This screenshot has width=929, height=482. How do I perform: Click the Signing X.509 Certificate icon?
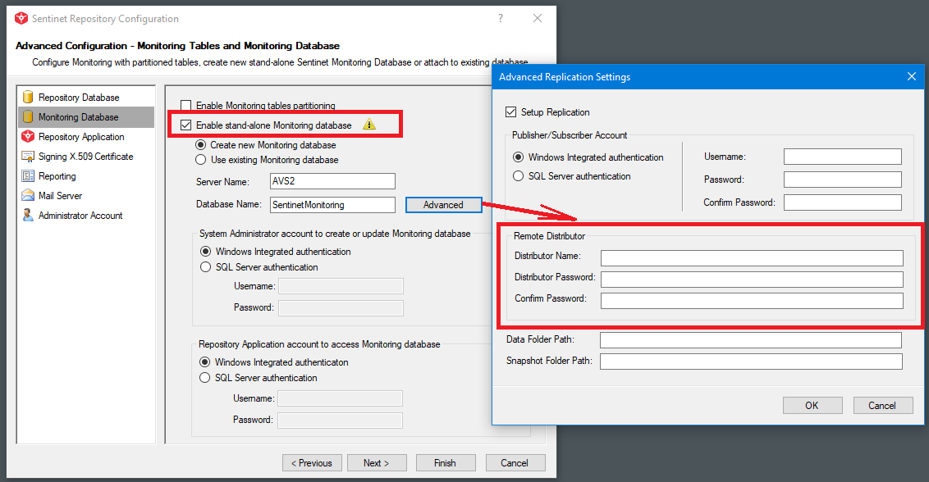coord(28,157)
